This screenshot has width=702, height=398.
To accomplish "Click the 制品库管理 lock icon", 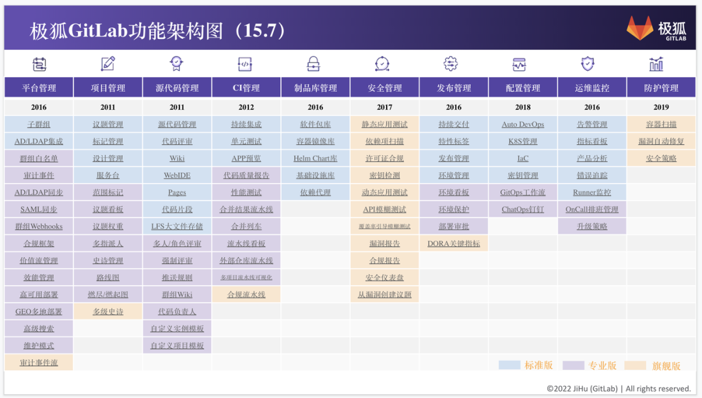I will pyautogui.click(x=313, y=64).
